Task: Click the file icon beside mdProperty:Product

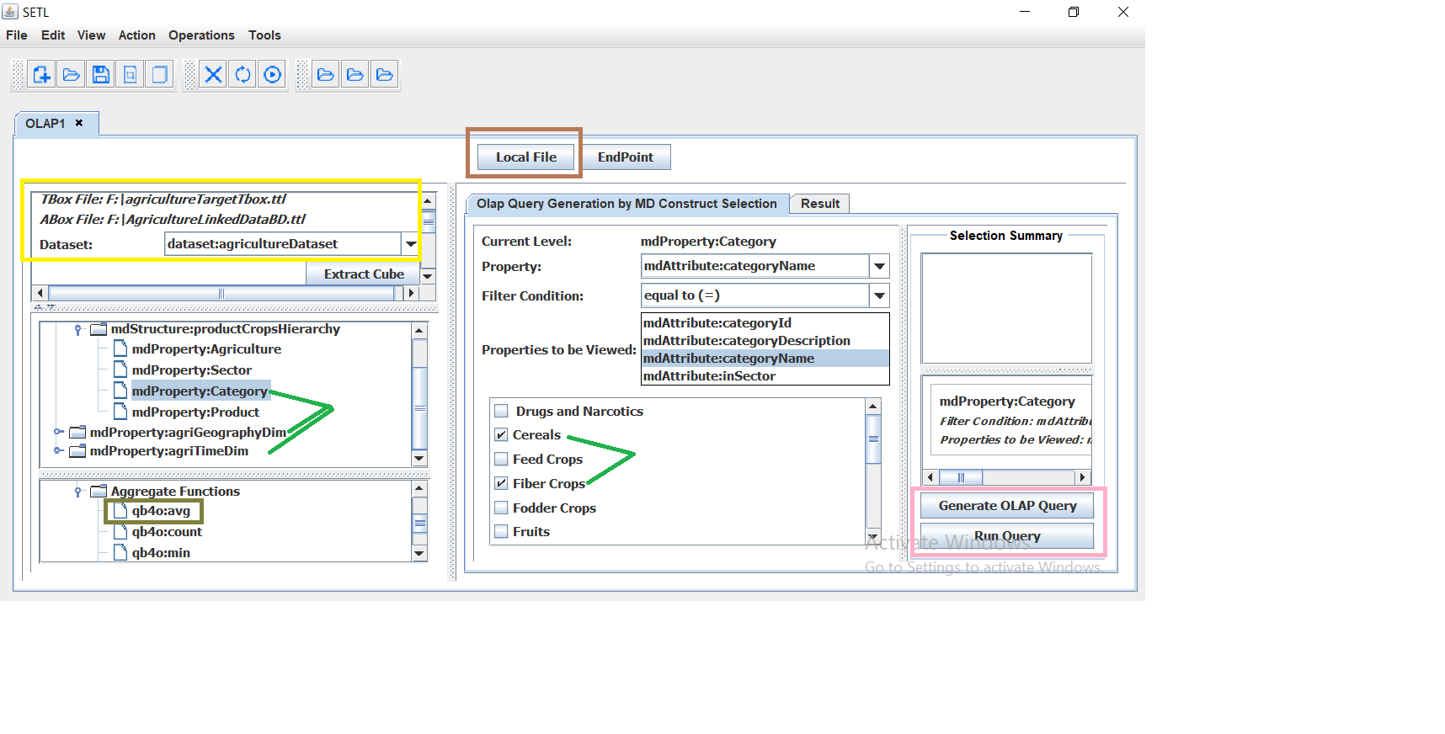Action: pyautogui.click(x=120, y=412)
